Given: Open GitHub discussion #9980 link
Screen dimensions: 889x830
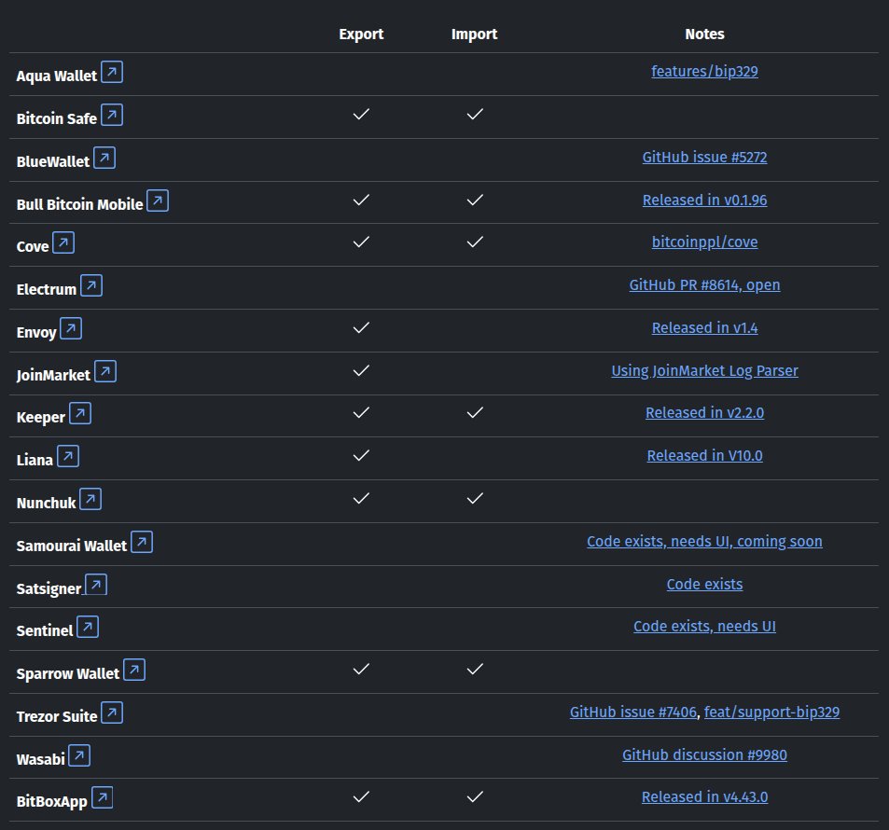Looking at the screenshot, I should click(704, 755).
